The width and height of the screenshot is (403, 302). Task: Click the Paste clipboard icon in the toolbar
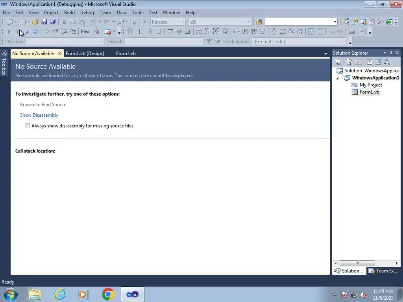tap(81, 22)
